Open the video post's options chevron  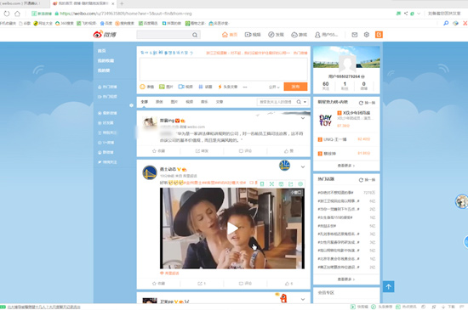[x=303, y=166]
